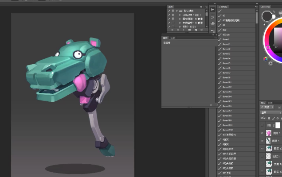Click the color wheel icon below swatches
Viewport: 282px width, 177px height.
(266, 58)
